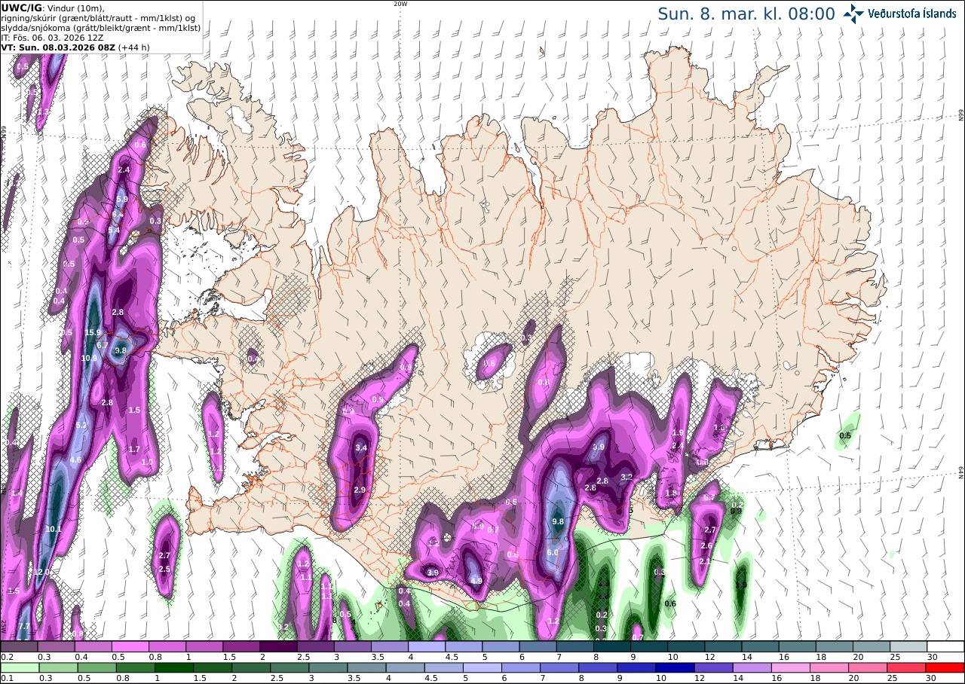Viewport: 965px width, 684px height.
Task: Click the 6.7 precipitation value
Action: click(103, 345)
